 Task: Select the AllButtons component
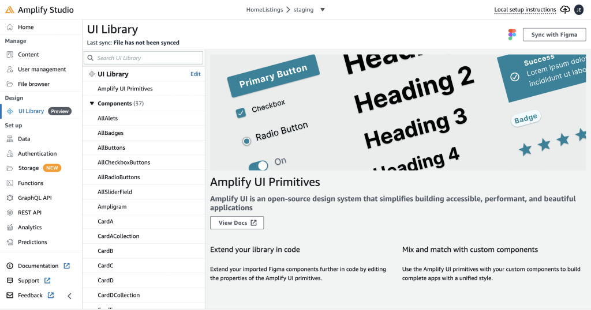click(x=111, y=148)
